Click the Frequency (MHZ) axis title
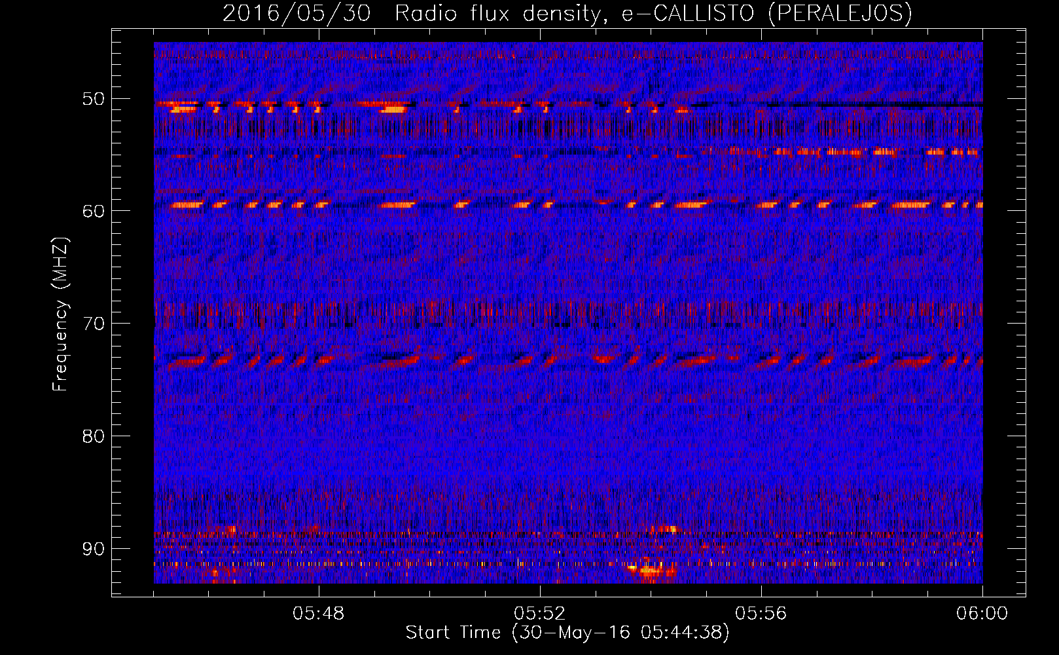 (x=60, y=314)
